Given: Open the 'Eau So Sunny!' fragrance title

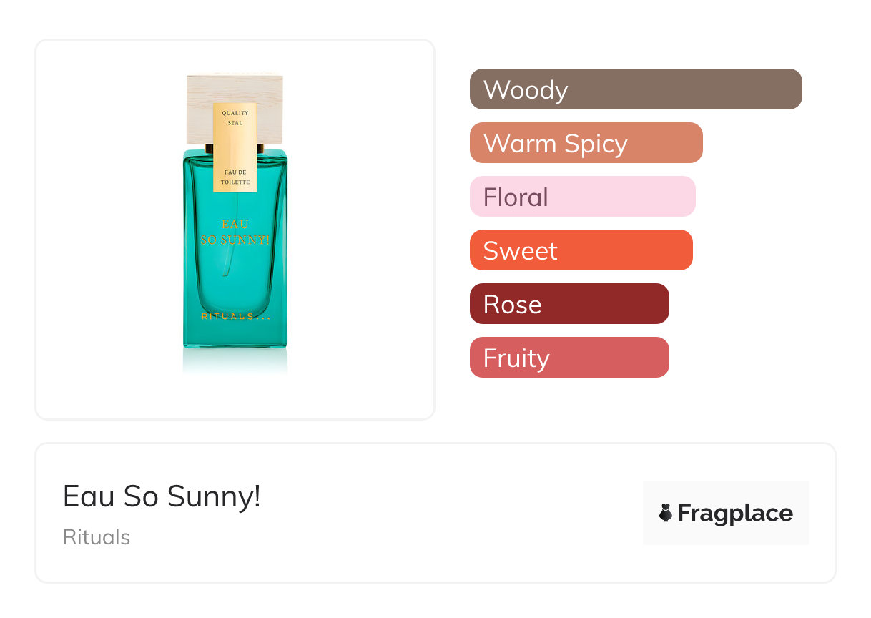Looking at the screenshot, I should [162, 496].
